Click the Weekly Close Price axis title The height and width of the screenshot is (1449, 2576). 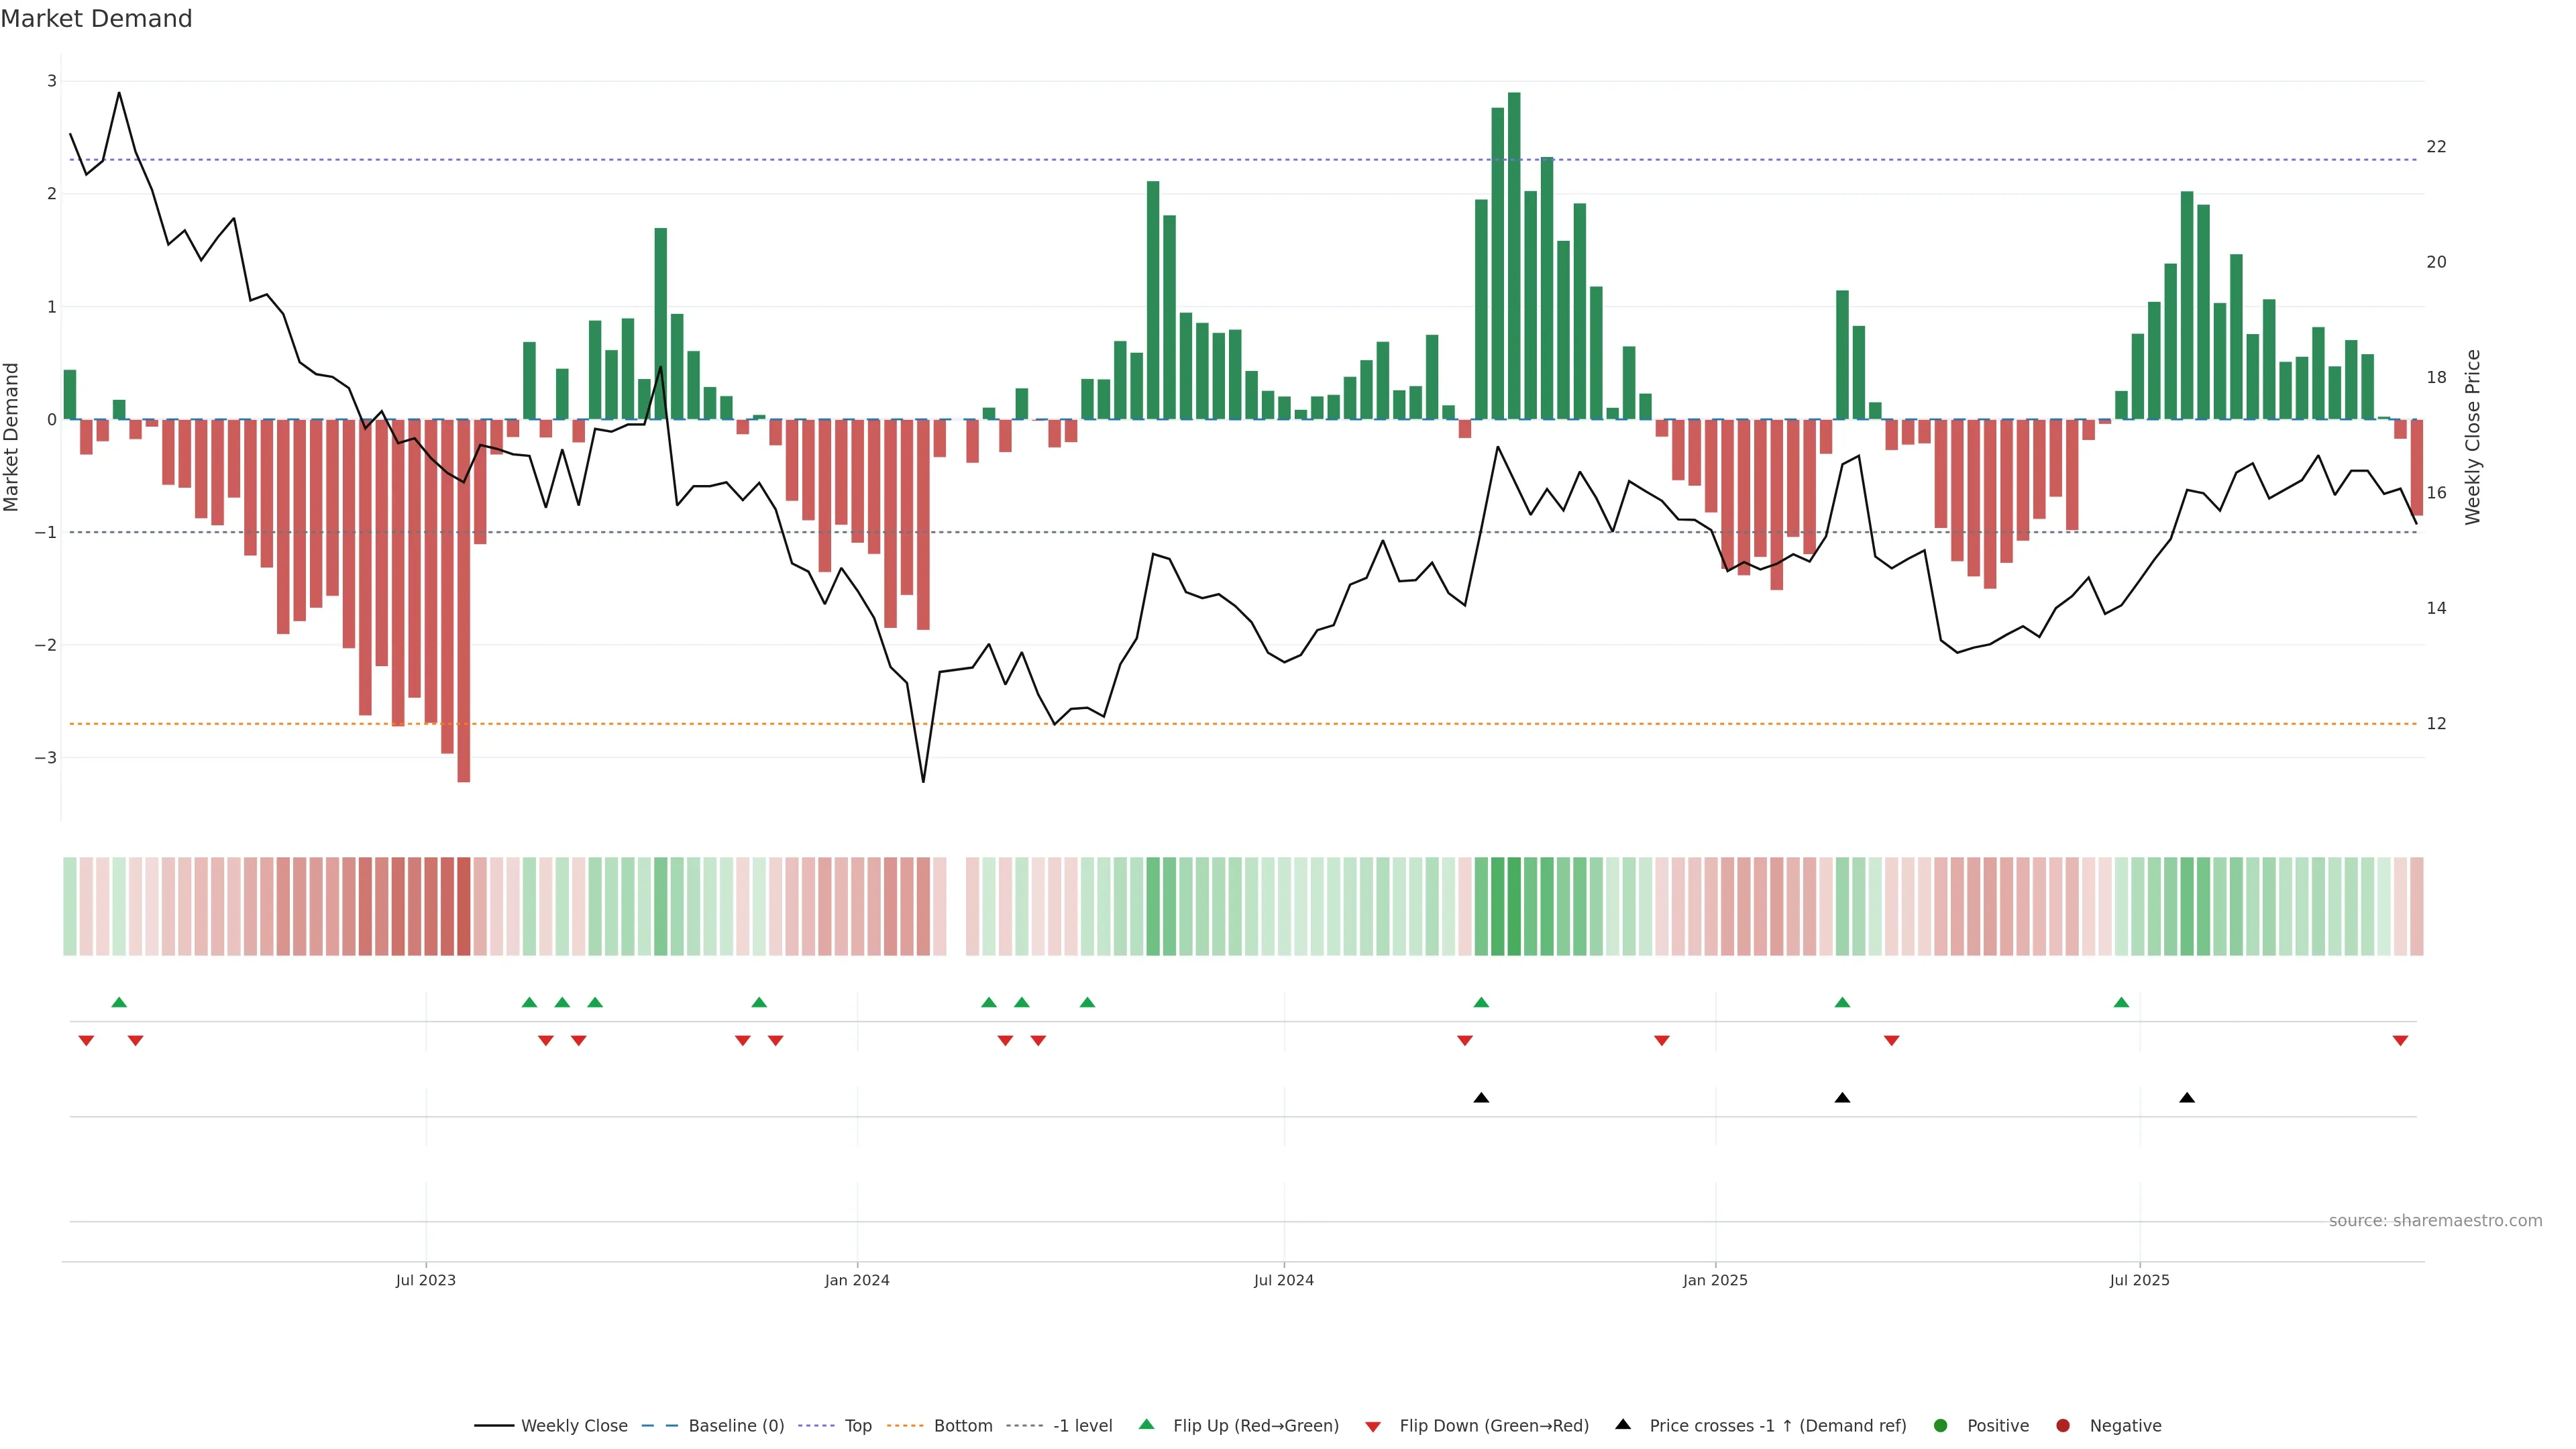2473,437
